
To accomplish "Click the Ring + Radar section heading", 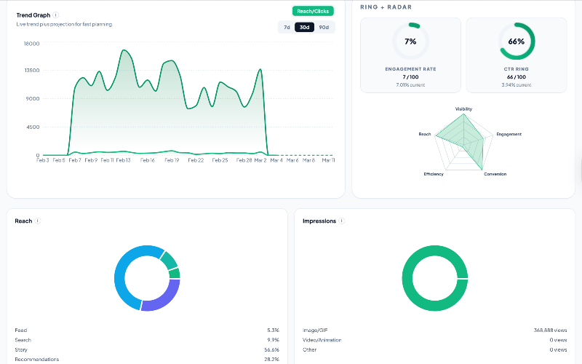I will 386,7.
